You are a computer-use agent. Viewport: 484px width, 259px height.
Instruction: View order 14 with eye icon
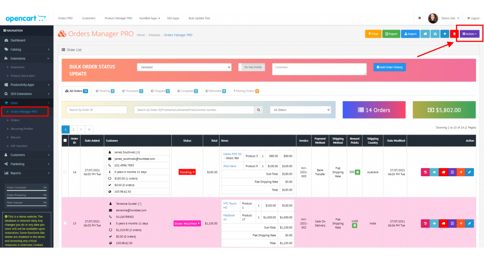(434, 172)
